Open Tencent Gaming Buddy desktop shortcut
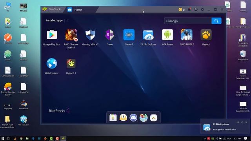Image resolution: width=251 pixels, height=141 pixels. (x=8, y=89)
